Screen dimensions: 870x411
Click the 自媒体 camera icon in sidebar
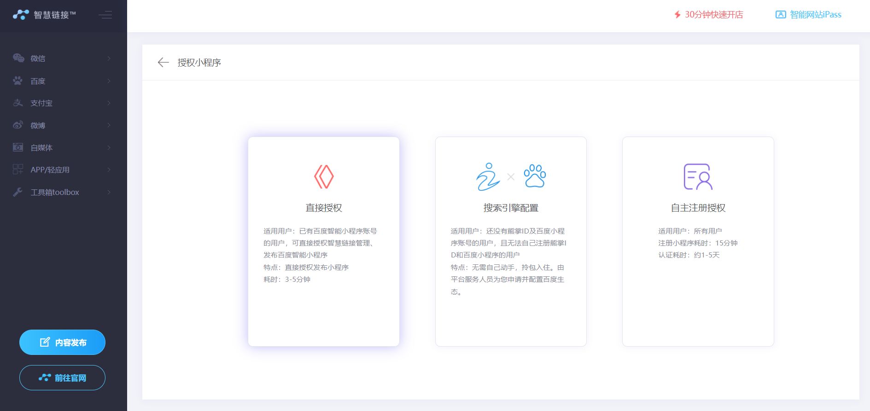pos(18,148)
